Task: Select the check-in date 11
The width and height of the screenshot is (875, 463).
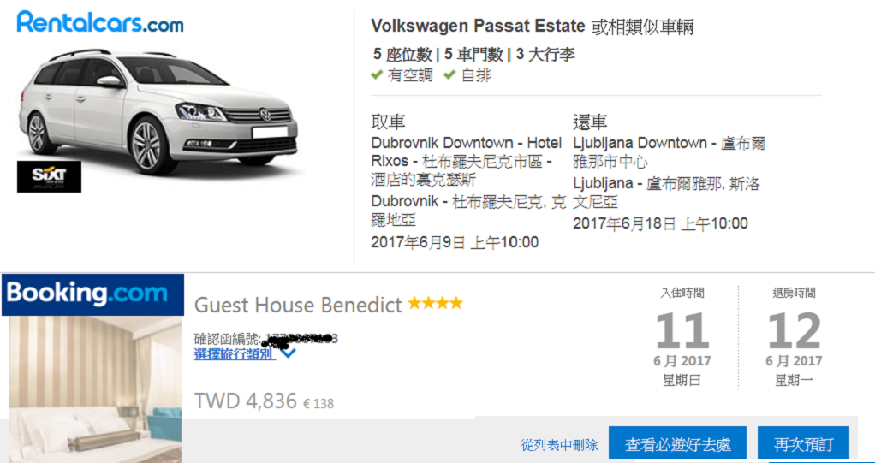Action: tap(682, 331)
